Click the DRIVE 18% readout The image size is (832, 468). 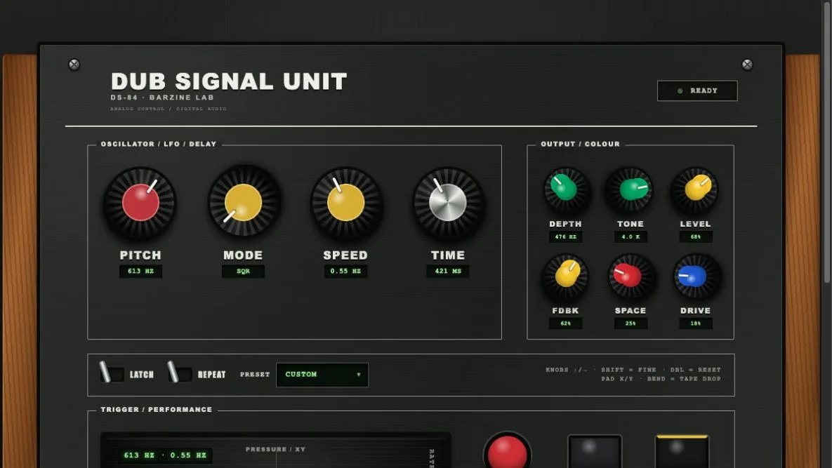696,323
